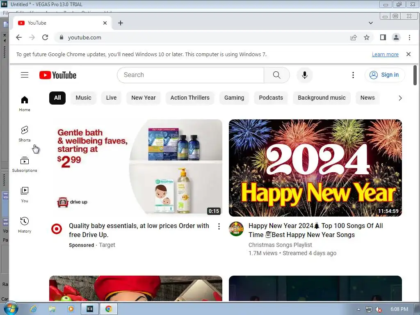Open Subscriptions in the sidebar
420x315 pixels.
25,164
